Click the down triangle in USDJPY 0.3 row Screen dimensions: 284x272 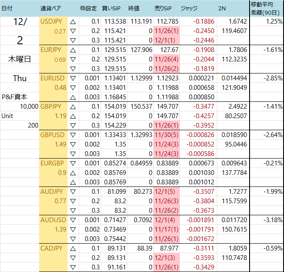[73, 41]
